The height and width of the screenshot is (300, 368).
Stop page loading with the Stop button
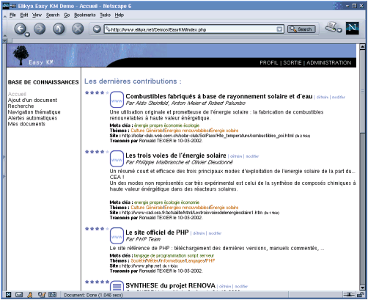tap(78, 29)
